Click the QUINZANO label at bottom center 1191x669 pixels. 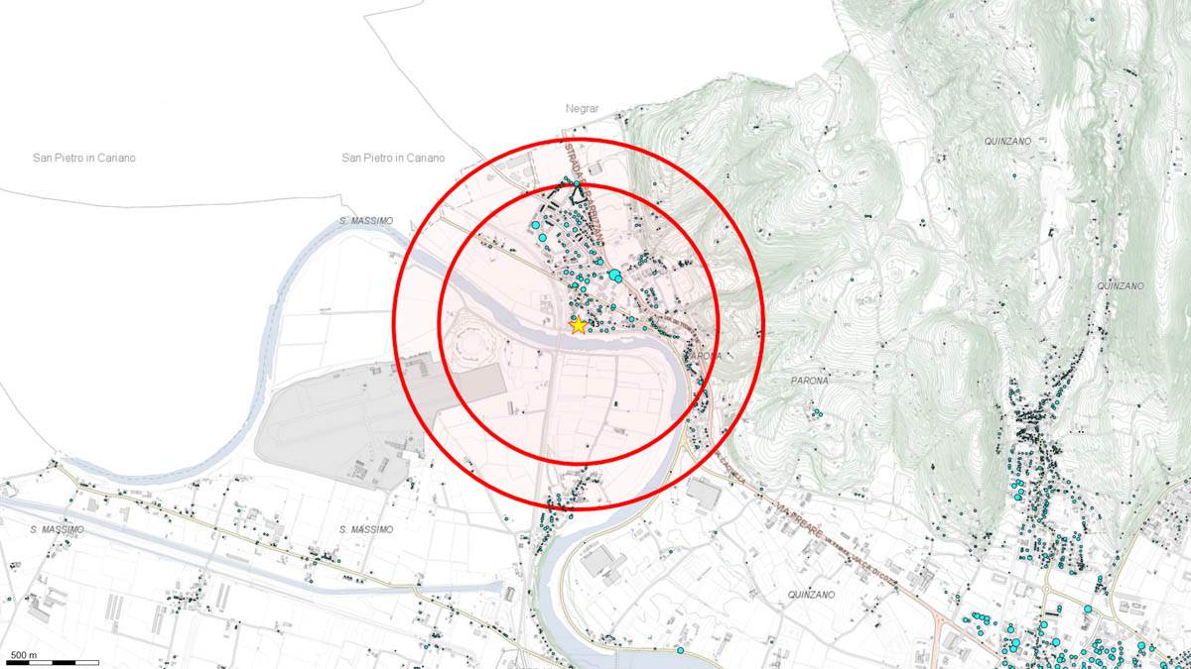810,595
